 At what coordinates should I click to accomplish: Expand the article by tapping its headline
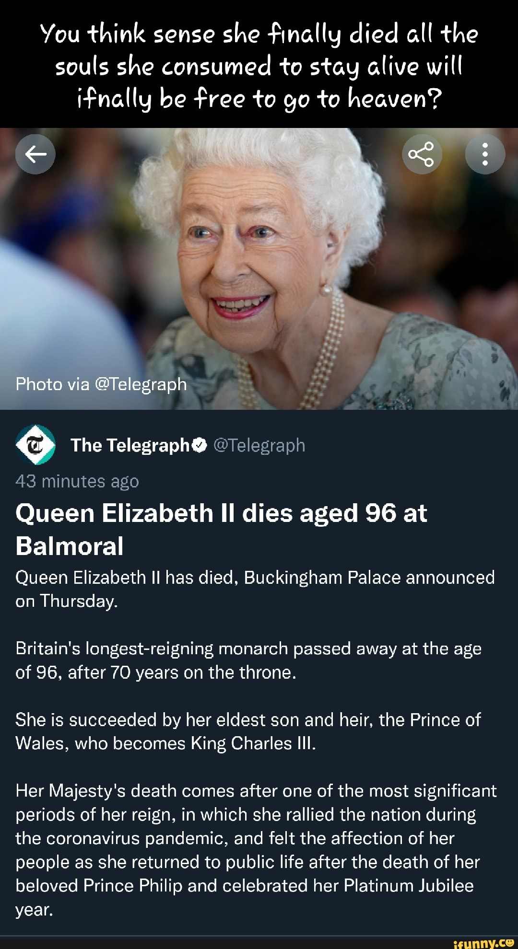[x=221, y=527]
